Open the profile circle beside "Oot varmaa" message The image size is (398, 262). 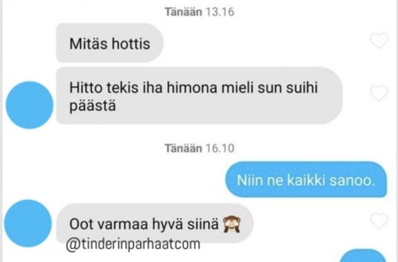coord(28,224)
